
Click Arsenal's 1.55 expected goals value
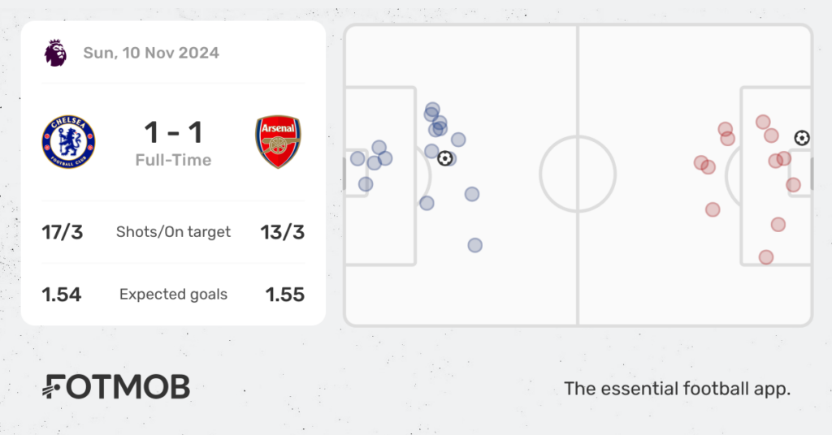(x=285, y=295)
